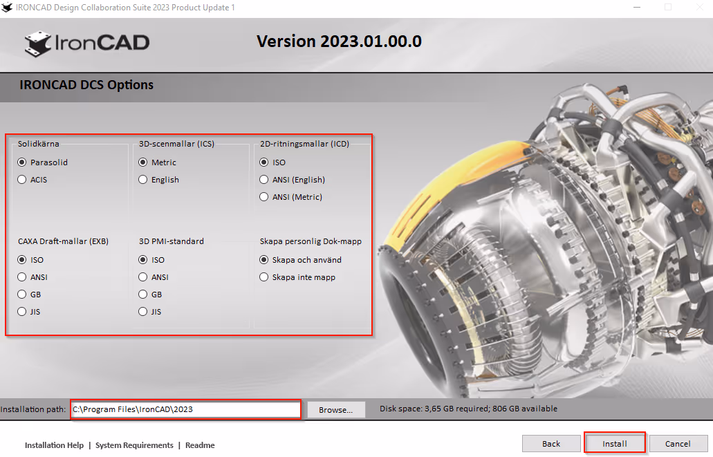The image size is (713, 457).
Task: Click the disk space required text
Action: point(468,409)
